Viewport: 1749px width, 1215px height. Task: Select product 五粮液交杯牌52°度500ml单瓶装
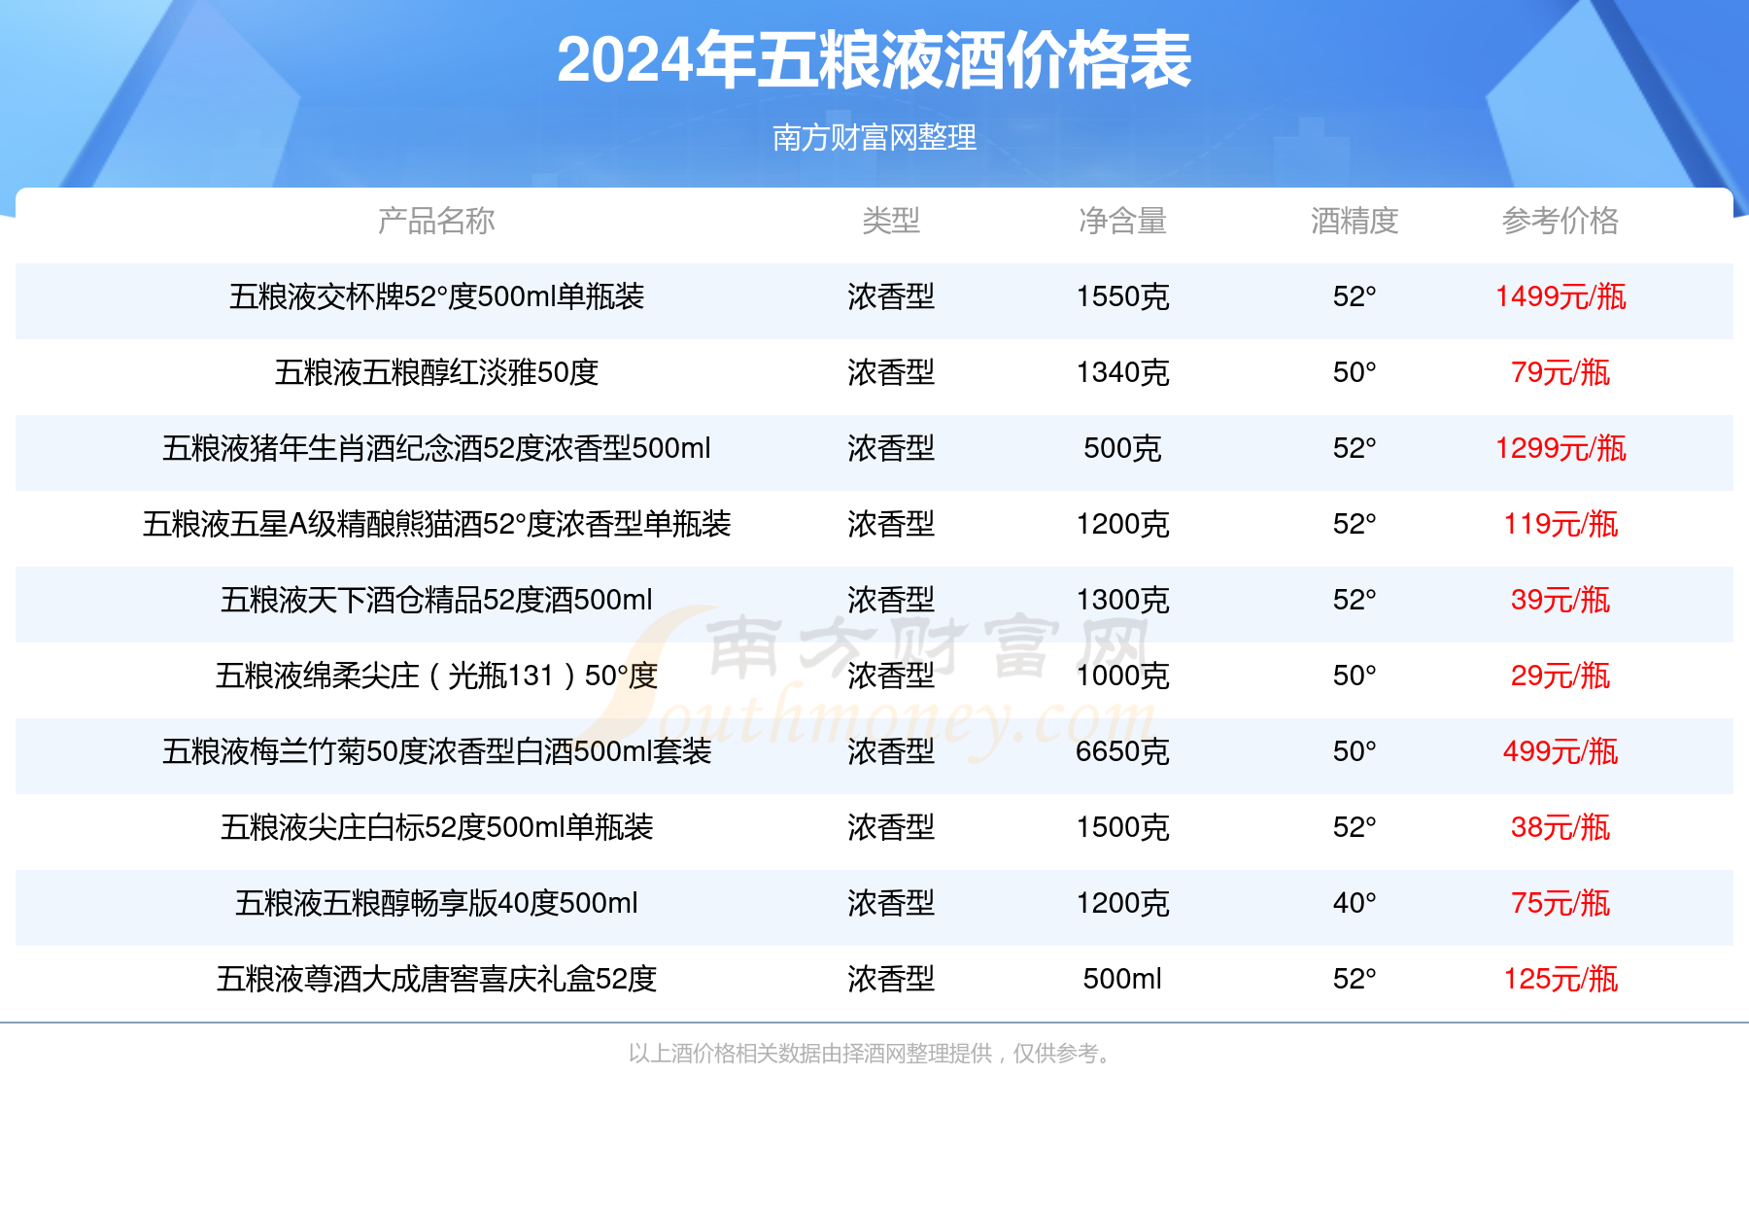(436, 296)
